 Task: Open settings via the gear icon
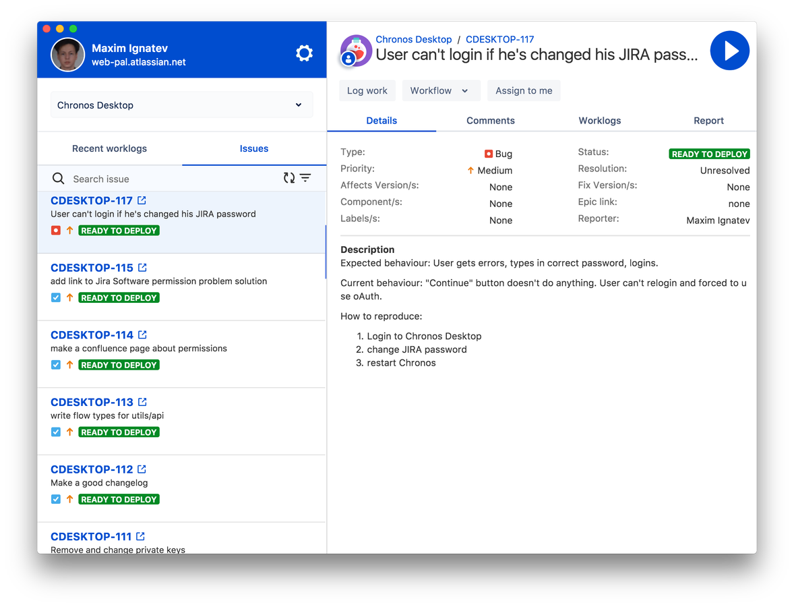tap(305, 53)
